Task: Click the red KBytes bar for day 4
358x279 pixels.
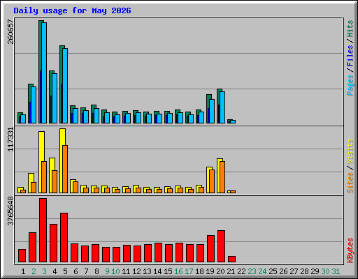Action: click(54, 243)
